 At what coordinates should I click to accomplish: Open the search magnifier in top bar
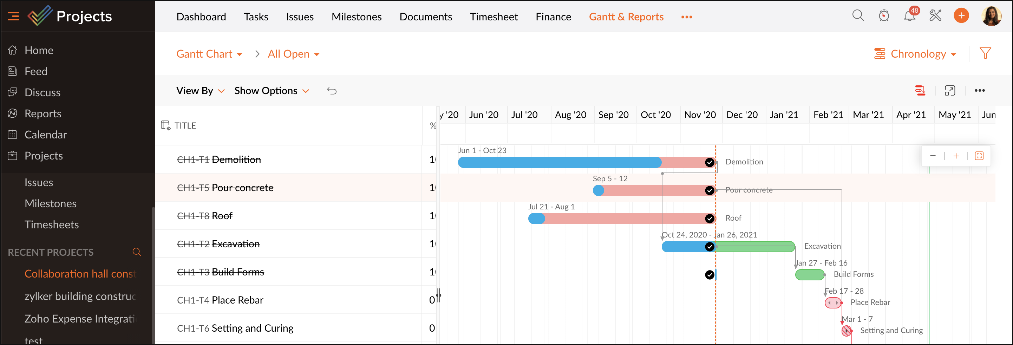coord(858,16)
